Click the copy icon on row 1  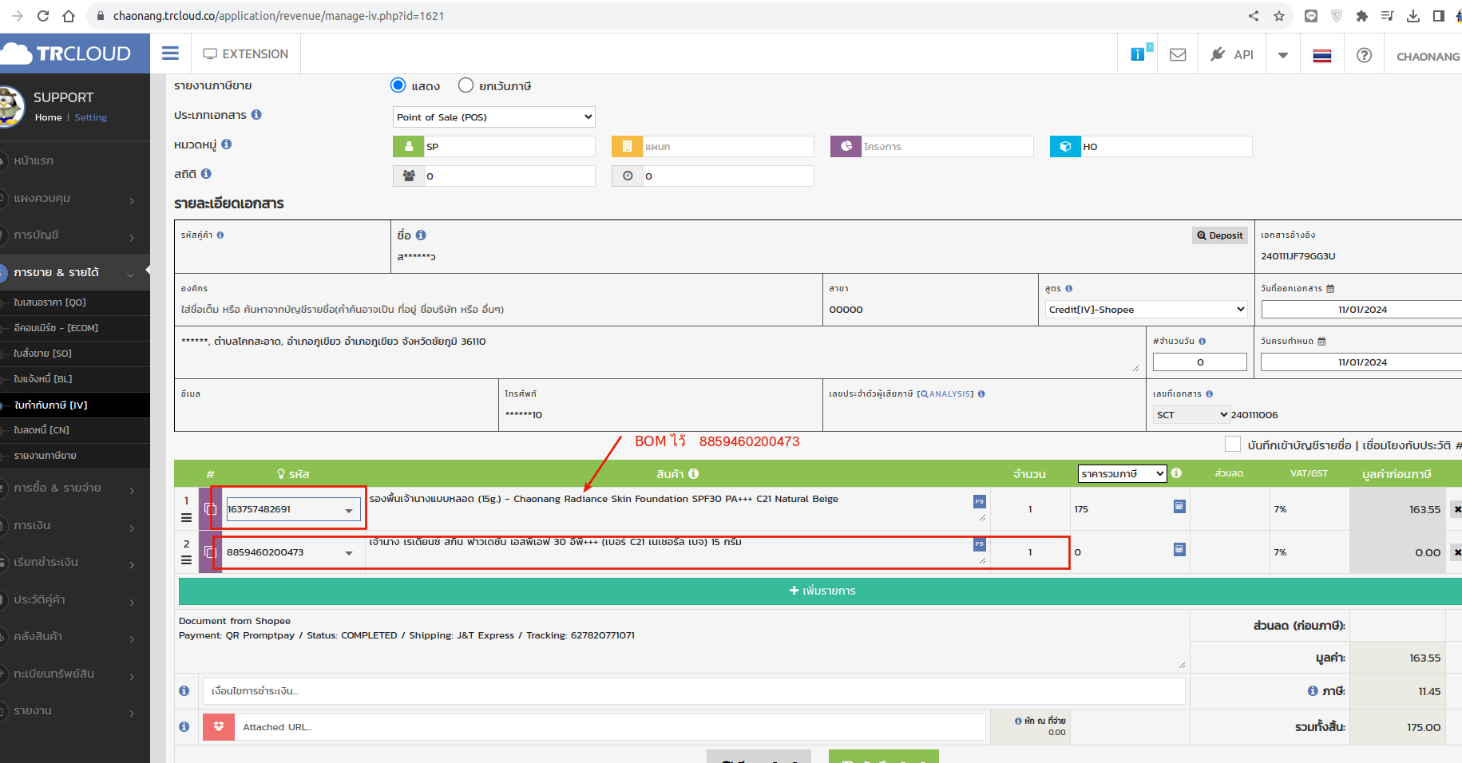pyautogui.click(x=211, y=508)
